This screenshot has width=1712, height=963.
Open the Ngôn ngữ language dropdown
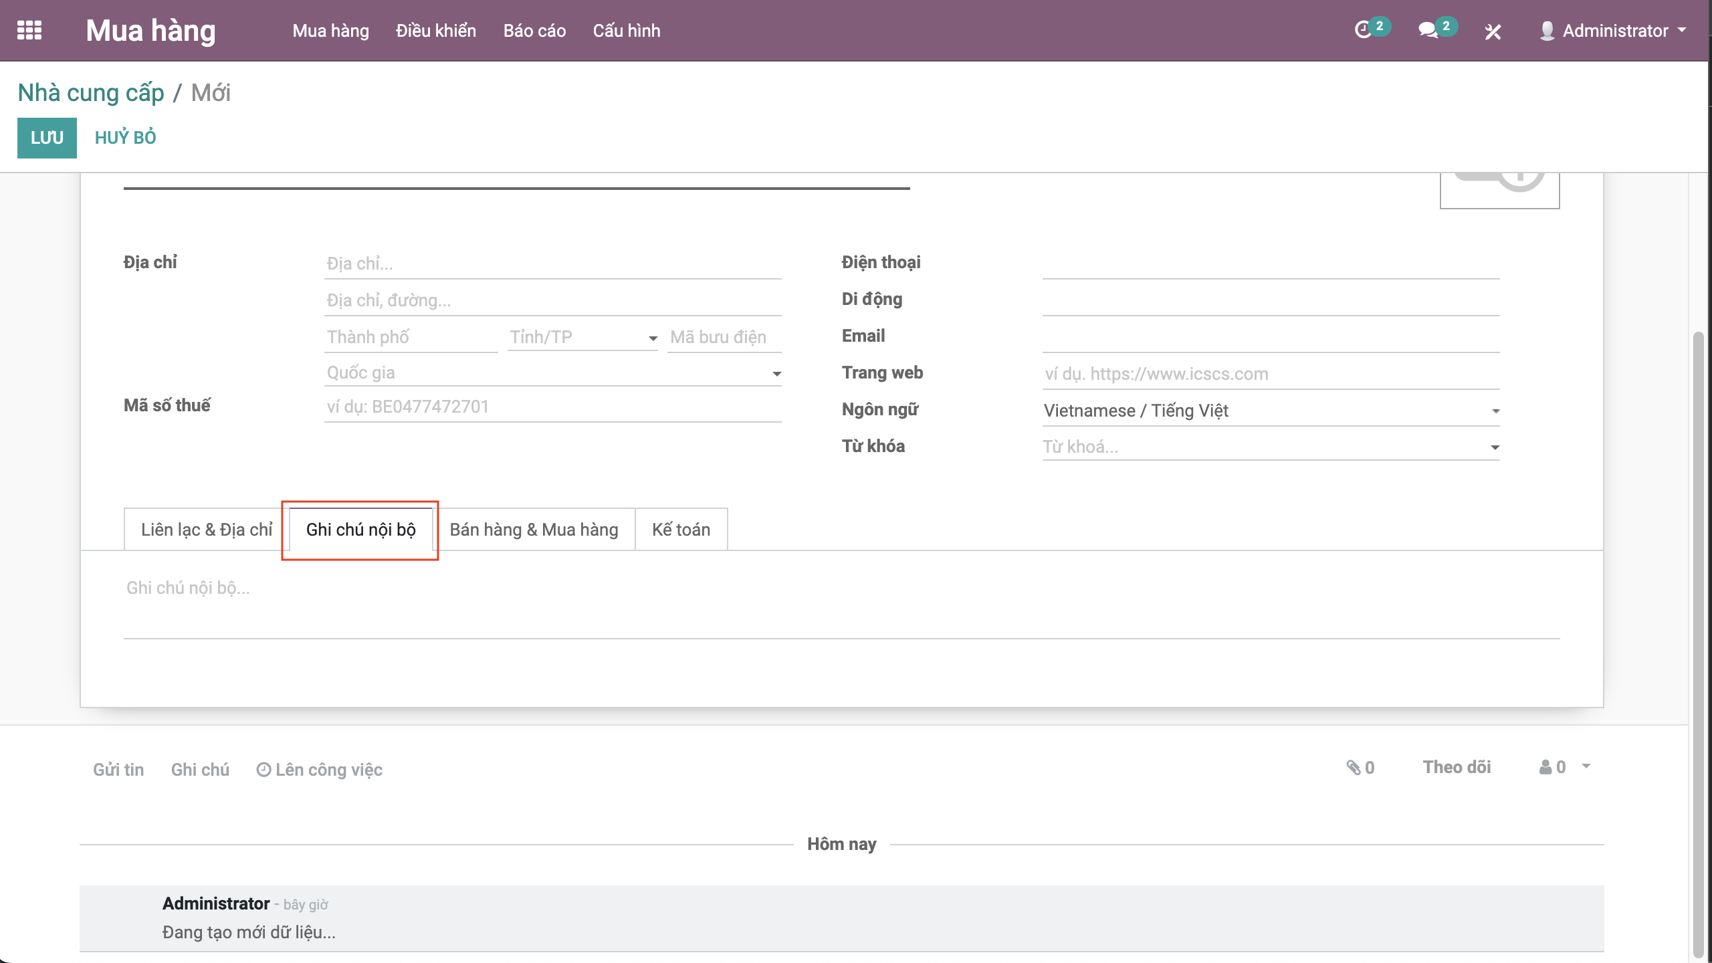click(1495, 411)
